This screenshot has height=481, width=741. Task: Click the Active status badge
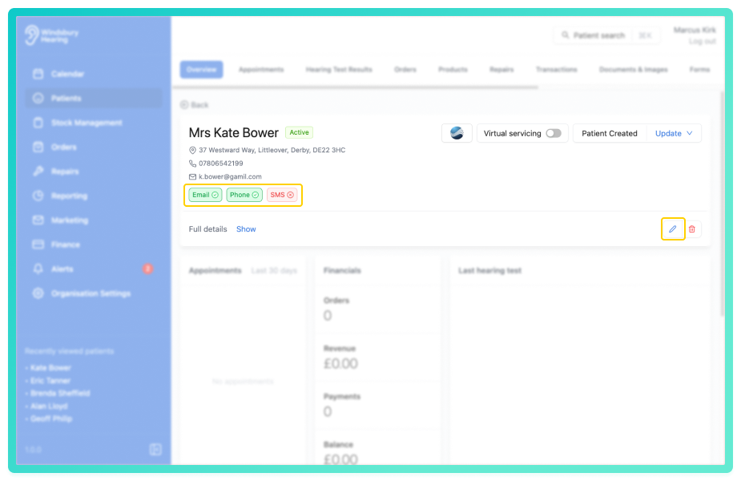[299, 132]
